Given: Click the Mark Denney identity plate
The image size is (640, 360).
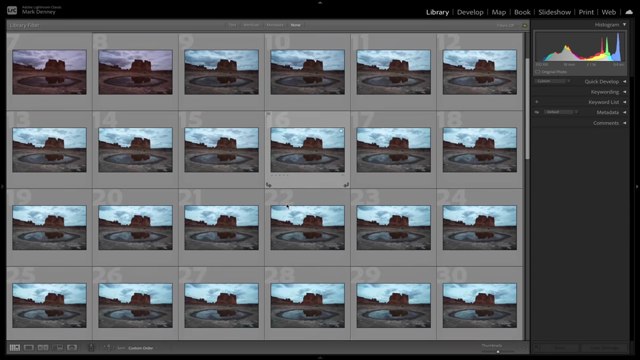Looking at the screenshot, I should click(38, 12).
